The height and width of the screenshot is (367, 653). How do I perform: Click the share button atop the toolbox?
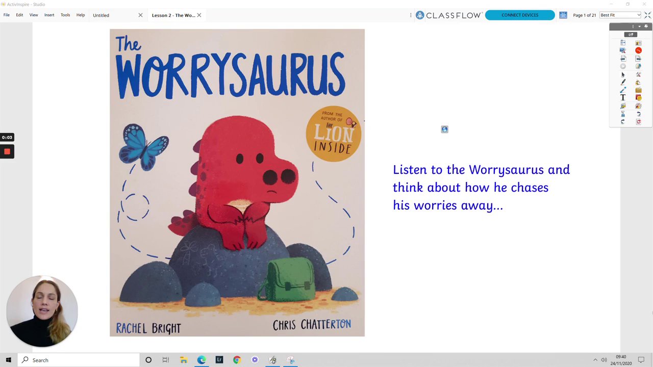tap(631, 35)
